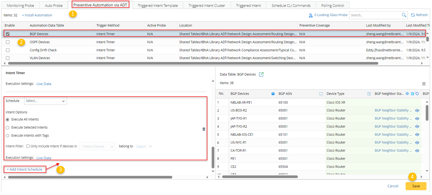This screenshot has height=195, width=432.
Task: Click the Looking Glass Probe icon
Action: 311,15
